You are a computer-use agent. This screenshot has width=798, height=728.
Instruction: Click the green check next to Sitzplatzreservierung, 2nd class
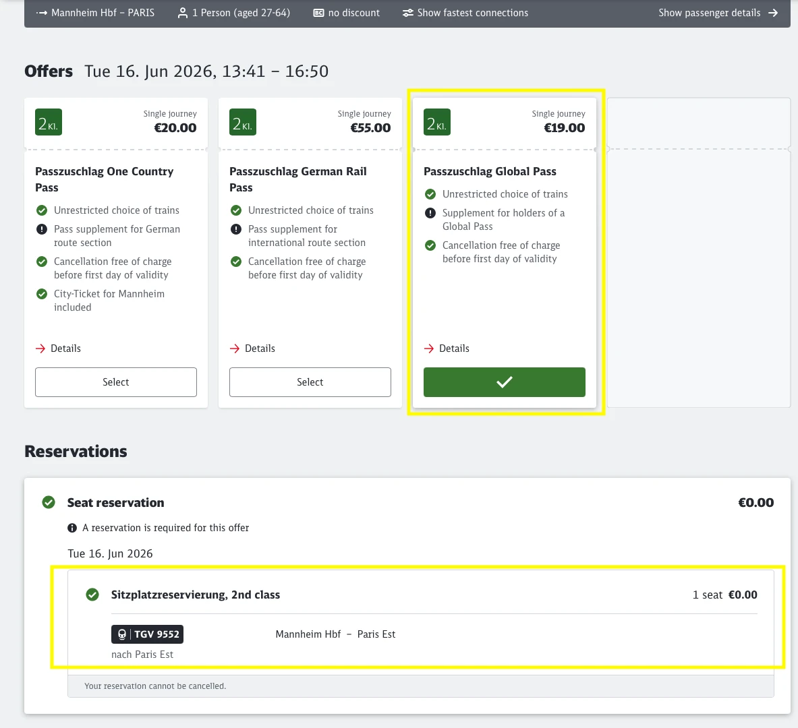tap(92, 595)
